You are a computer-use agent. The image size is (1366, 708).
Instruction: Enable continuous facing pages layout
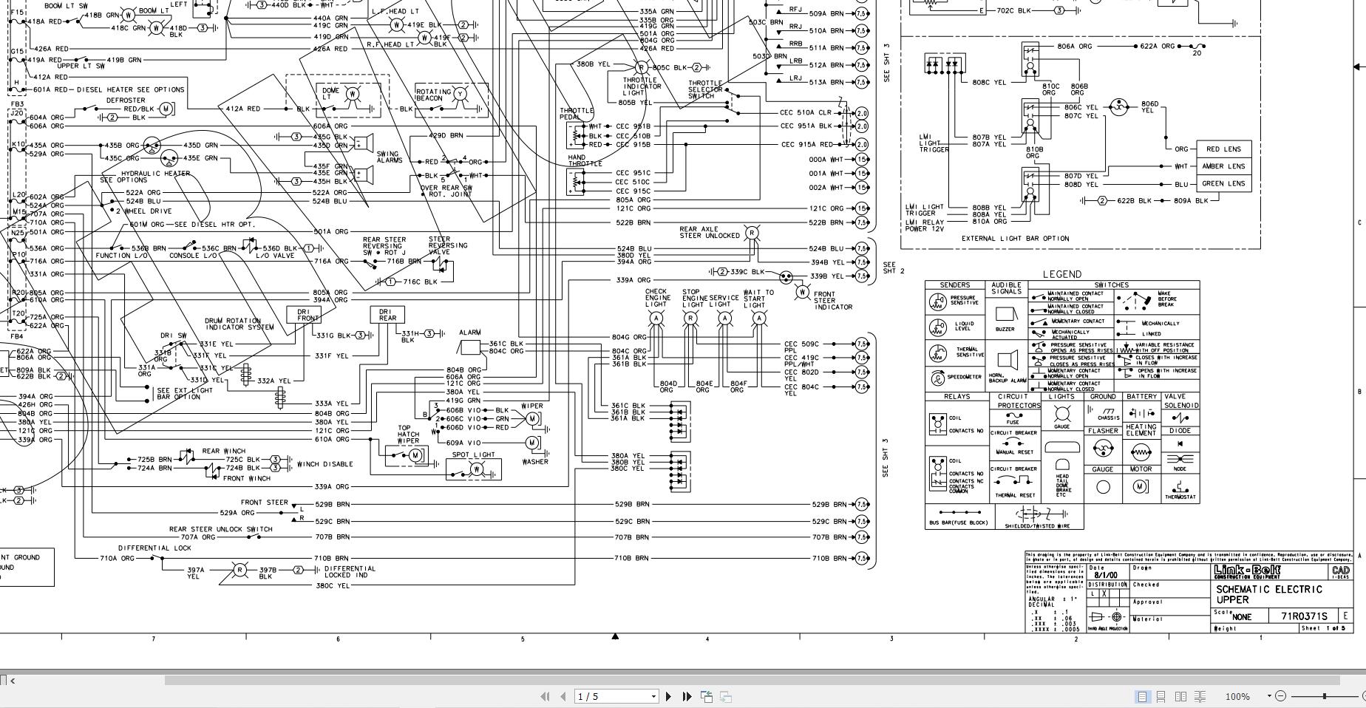(1200, 696)
